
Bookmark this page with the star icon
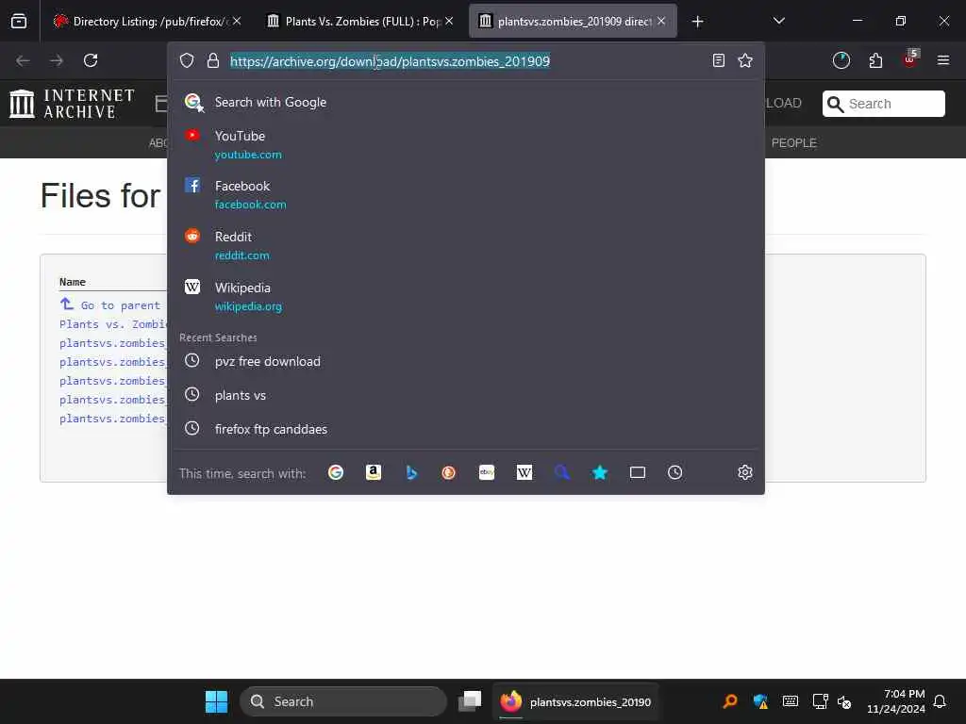point(745,60)
